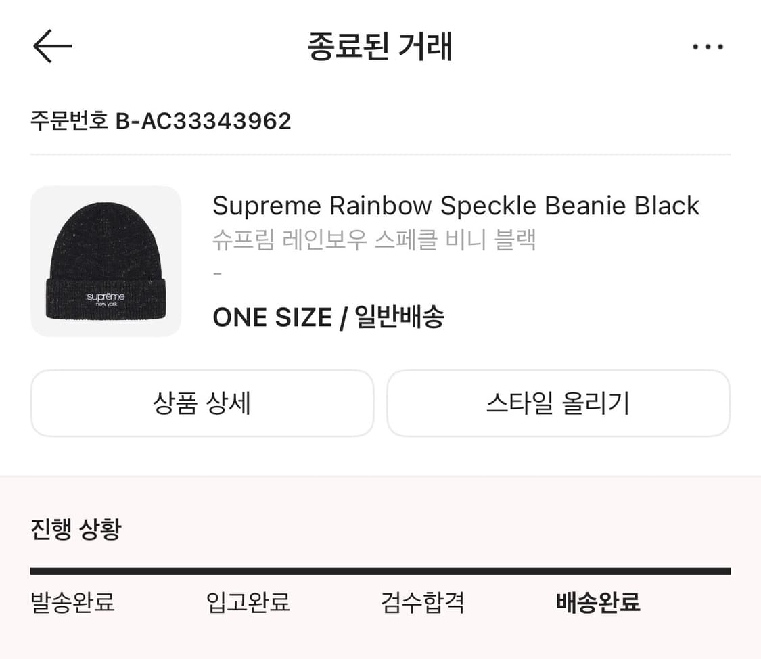The image size is (761, 659).
Task: Tap 스타일 올리기 to post a style
Action: coord(558,403)
